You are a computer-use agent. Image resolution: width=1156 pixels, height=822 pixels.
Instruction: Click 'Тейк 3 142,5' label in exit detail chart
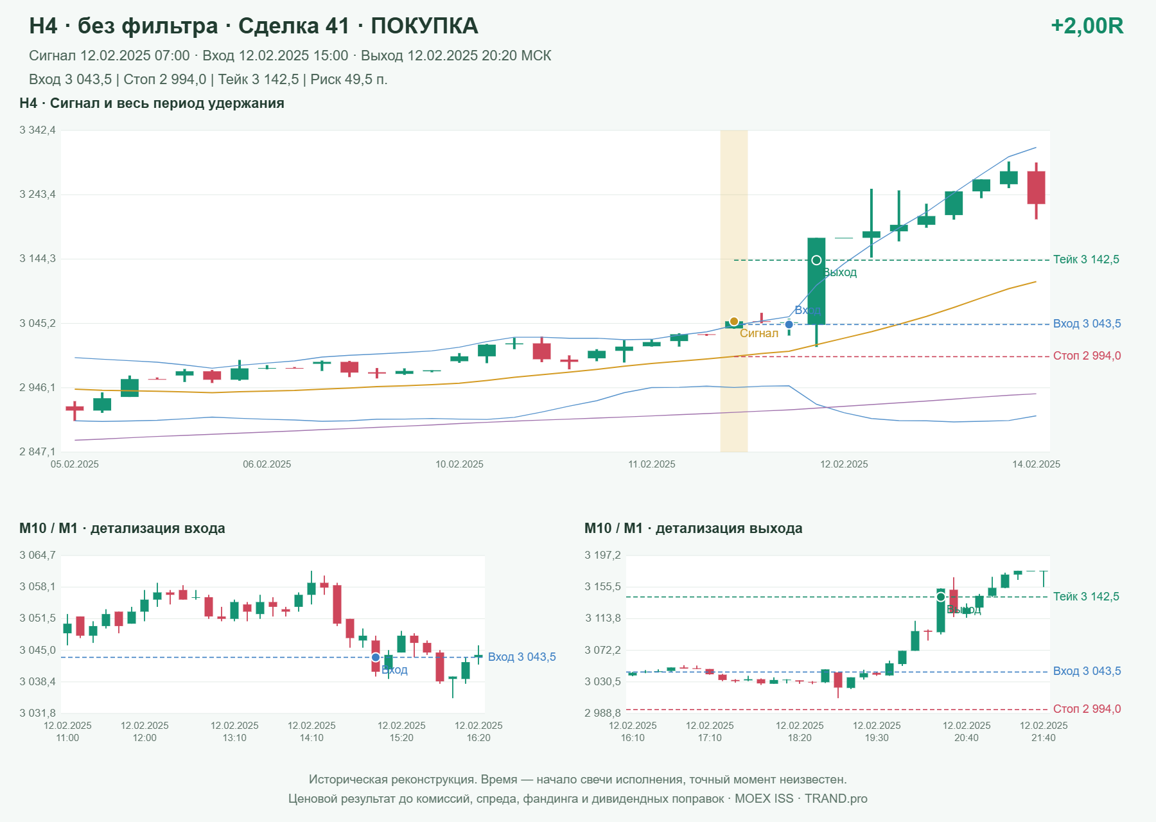(x=1086, y=597)
